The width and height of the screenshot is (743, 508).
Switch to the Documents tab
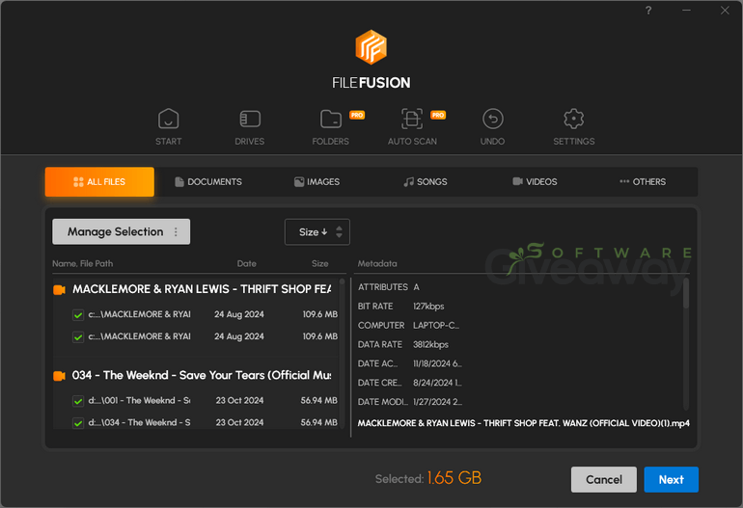pos(208,182)
